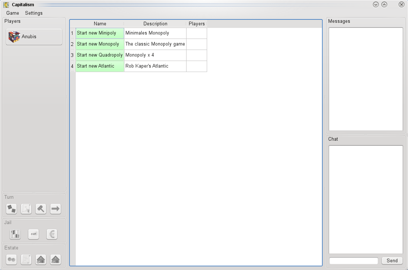Maximize the Capitalism window
The width and height of the screenshot is (408, 270).
(x=384, y=4)
